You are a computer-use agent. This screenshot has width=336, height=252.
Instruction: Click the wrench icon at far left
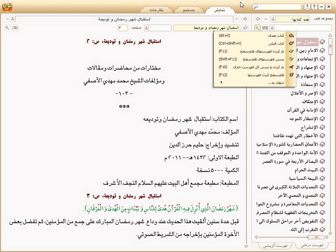(7, 28)
